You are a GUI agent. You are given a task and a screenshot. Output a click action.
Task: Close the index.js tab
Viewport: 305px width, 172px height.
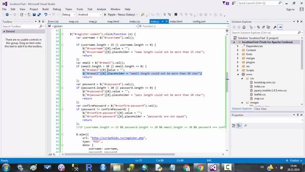(x=167, y=21)
